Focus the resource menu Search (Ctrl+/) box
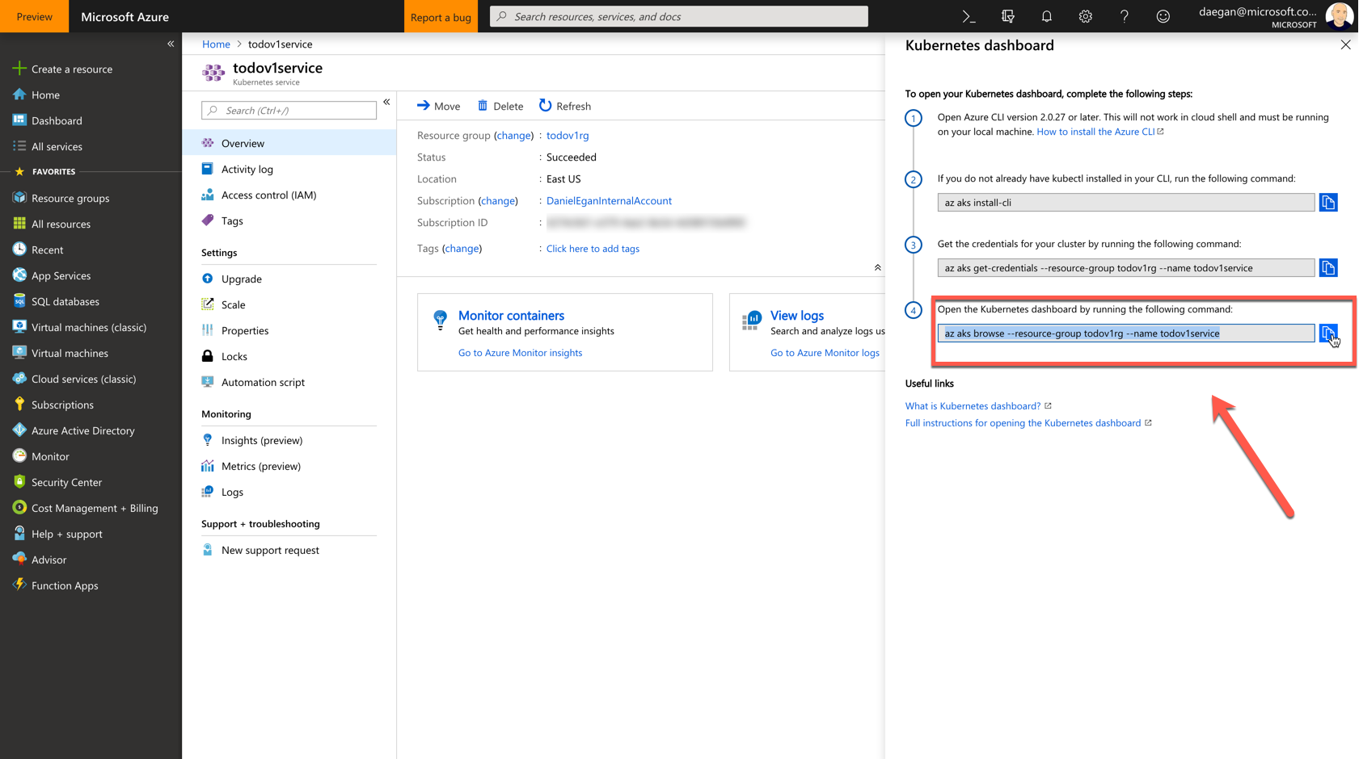 (x=289, y=110)
